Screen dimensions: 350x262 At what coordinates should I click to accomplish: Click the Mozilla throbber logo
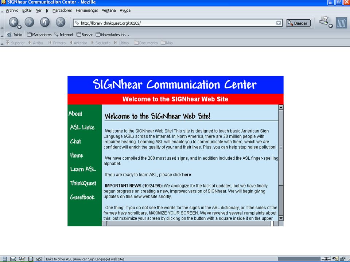tap(341, 23)
